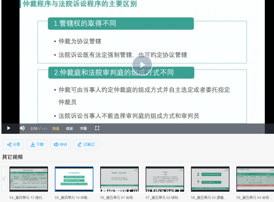Click the 0:50 elapsed time display
Screen dimensions: 274x202
click(34, 129)
